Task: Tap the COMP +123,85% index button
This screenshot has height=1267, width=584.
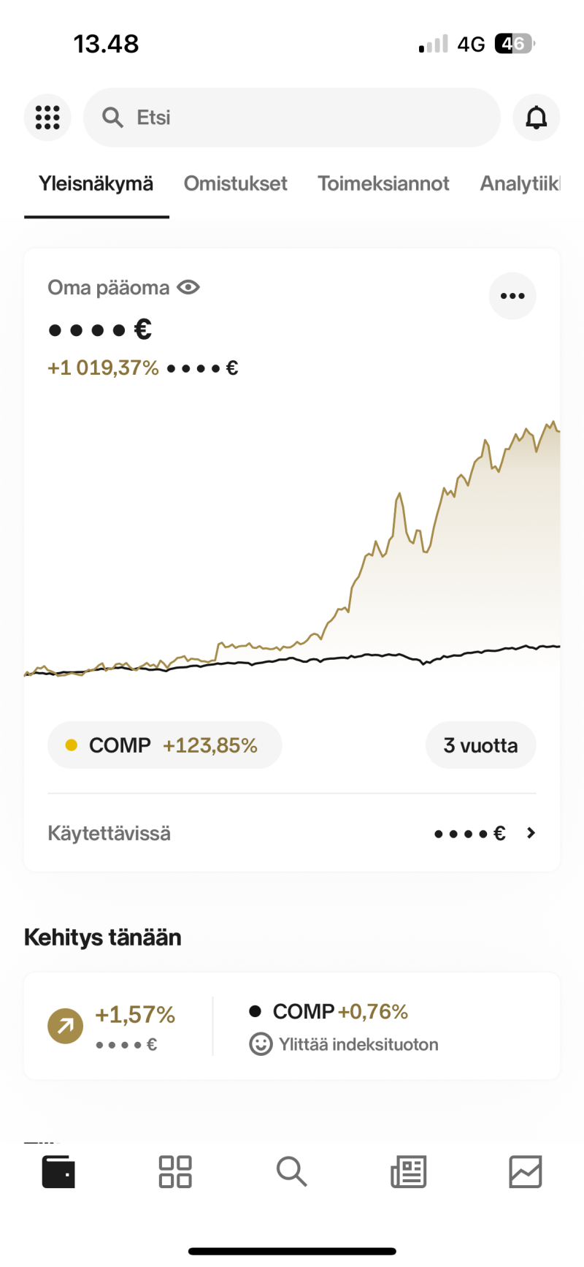Action: click(164, 745)
